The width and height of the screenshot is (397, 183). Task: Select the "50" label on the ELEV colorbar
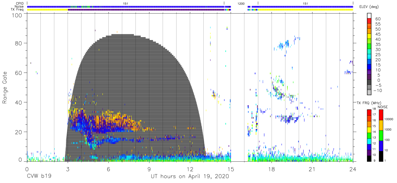[x=378, y=29]
